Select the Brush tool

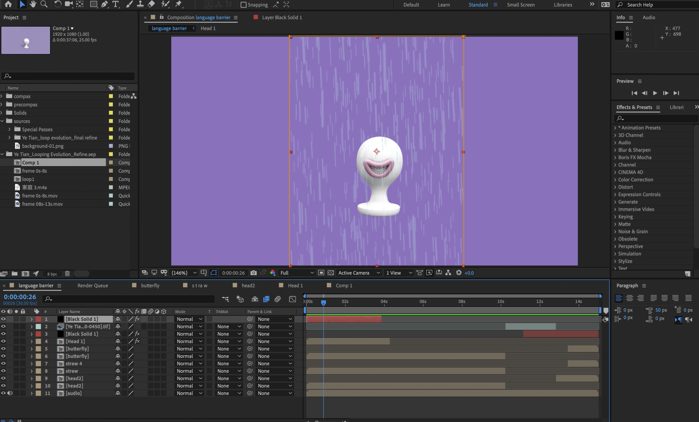pyautogui.click(x=129, y=4)
